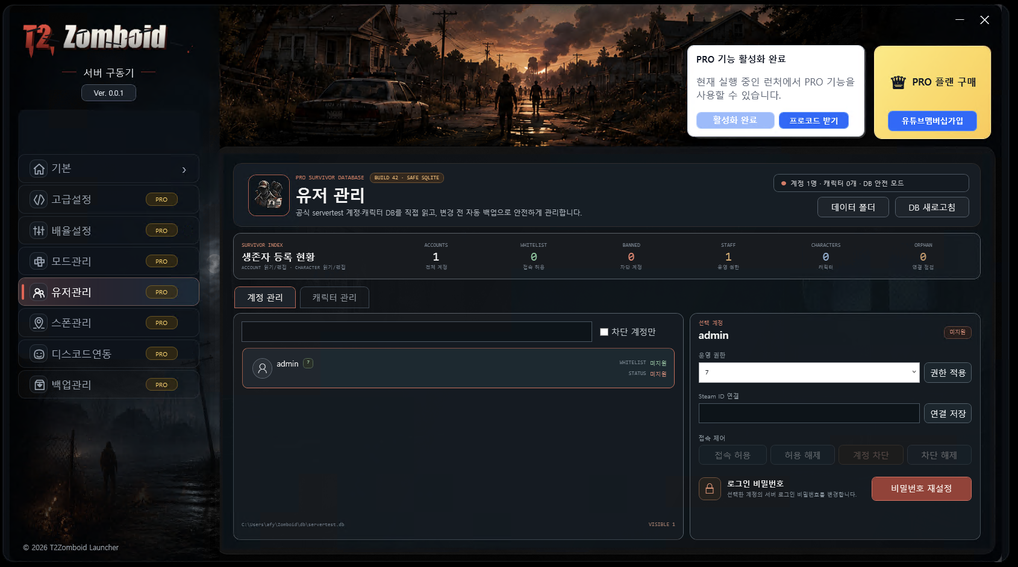Click the BANNED count value

tap(631, 257)
